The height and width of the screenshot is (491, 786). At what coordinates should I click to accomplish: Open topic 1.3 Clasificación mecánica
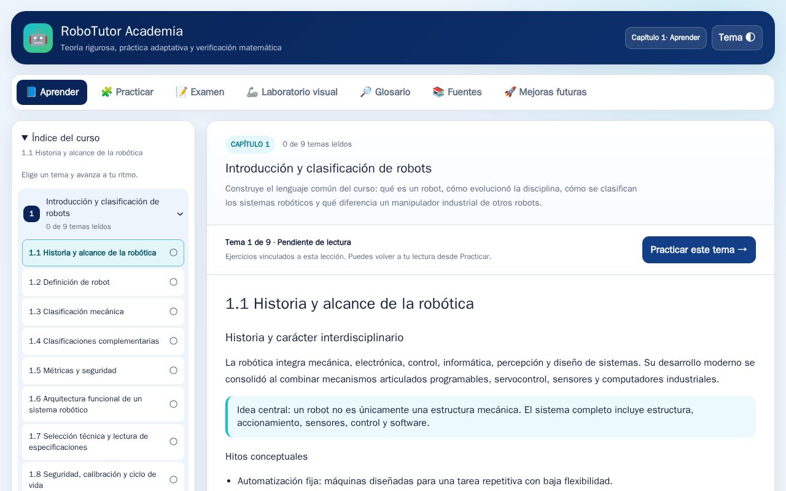(103, 312)
